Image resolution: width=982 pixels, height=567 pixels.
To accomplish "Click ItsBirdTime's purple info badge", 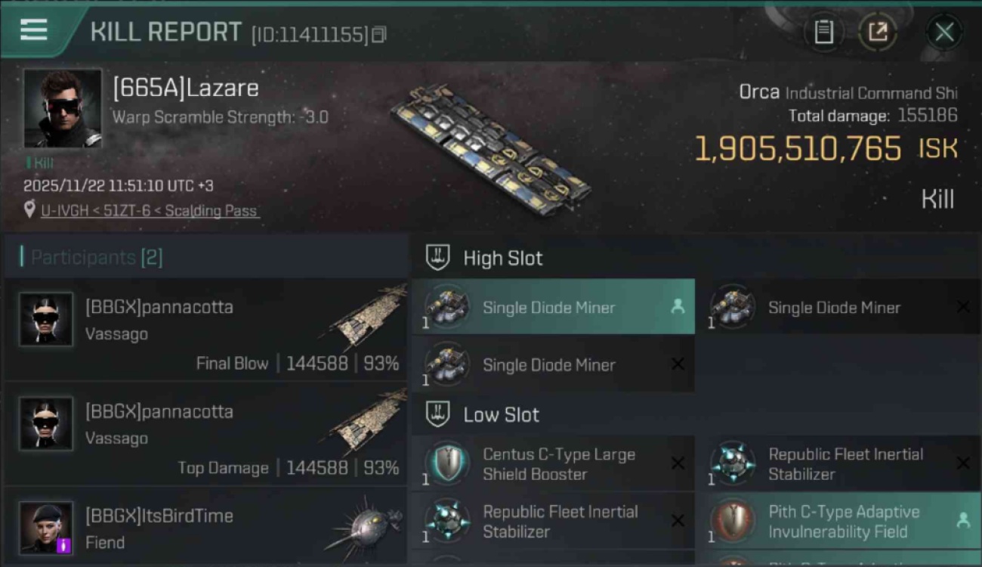I will [64, 544].
